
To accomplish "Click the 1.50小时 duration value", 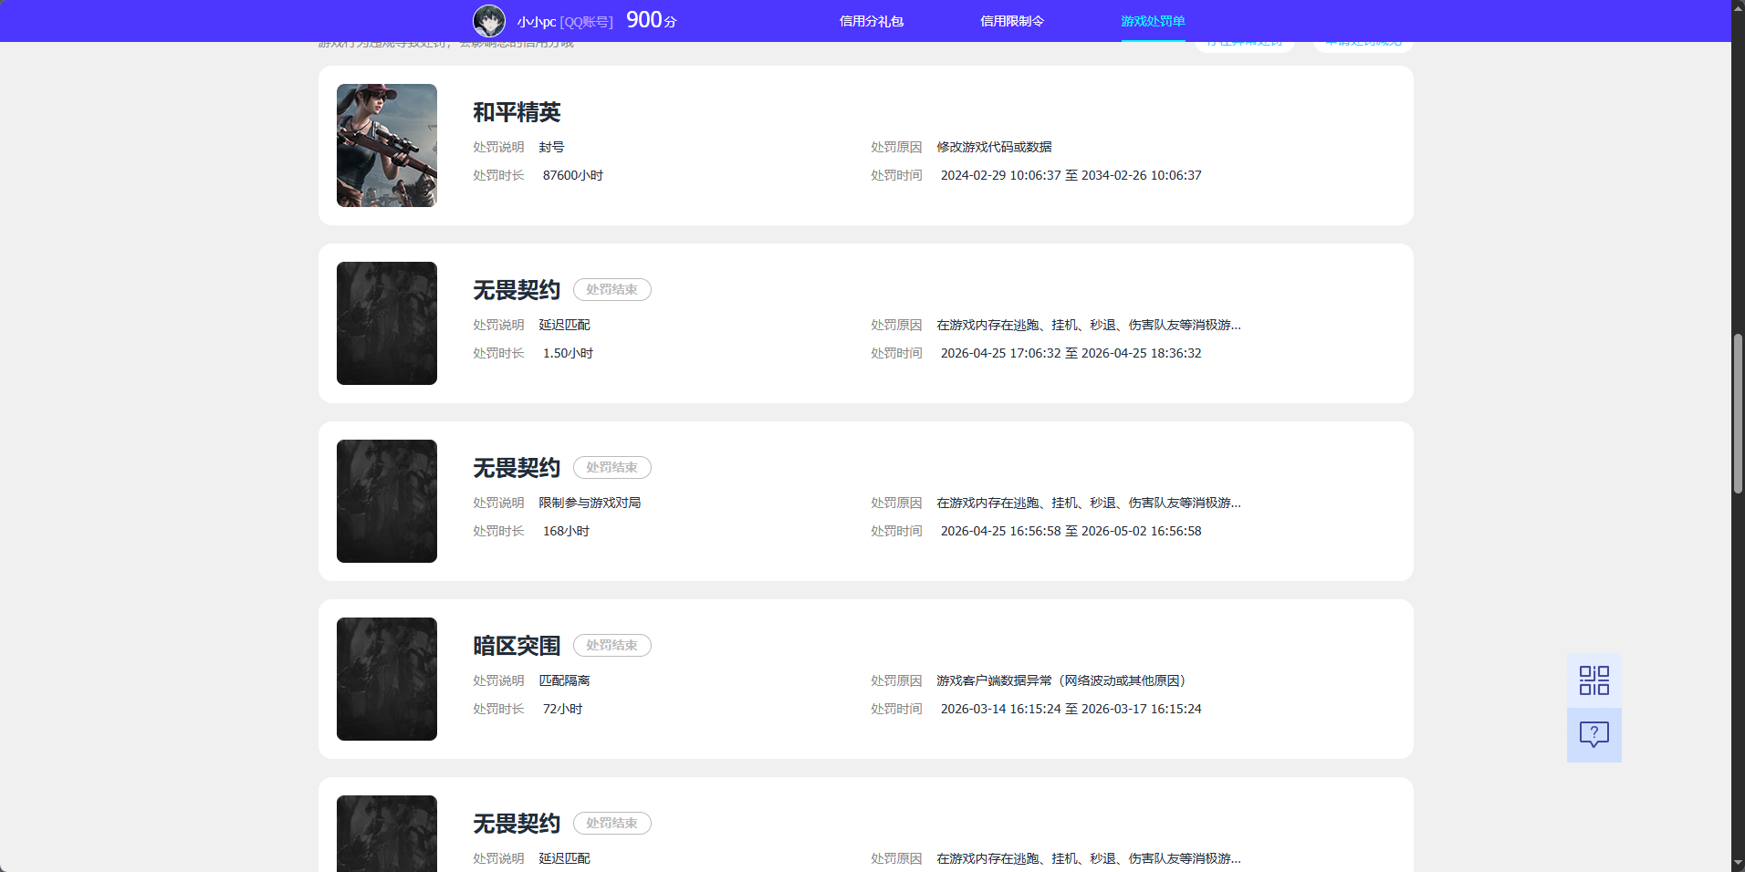I will [x=568, y=353].
